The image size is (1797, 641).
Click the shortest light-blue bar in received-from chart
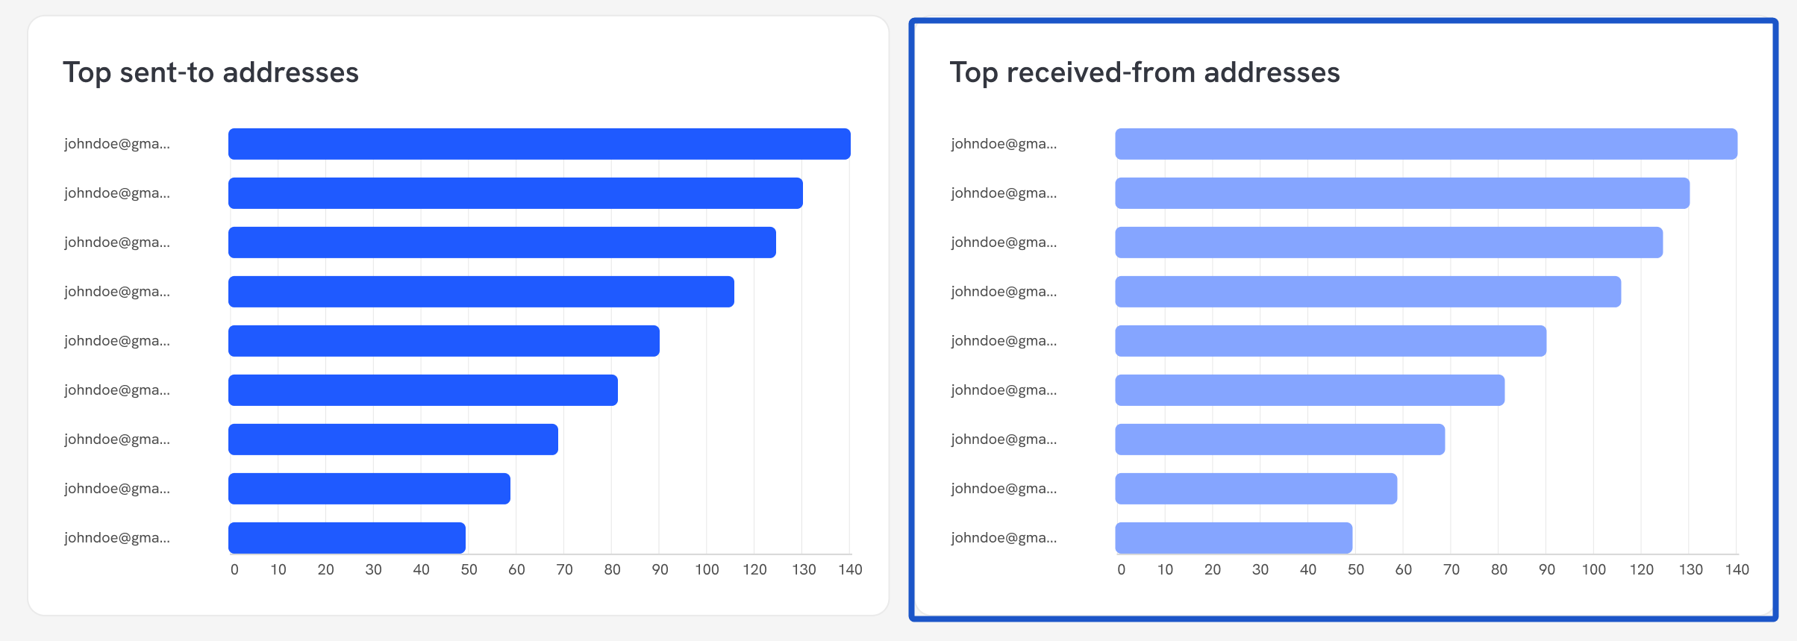coord(1233,538)
